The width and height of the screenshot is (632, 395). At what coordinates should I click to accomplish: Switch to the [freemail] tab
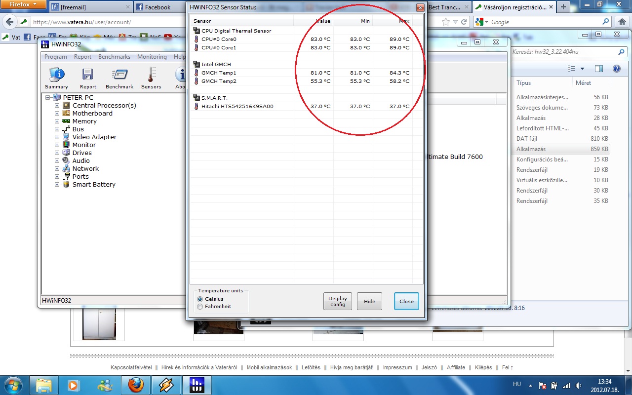tap(91, 7)
